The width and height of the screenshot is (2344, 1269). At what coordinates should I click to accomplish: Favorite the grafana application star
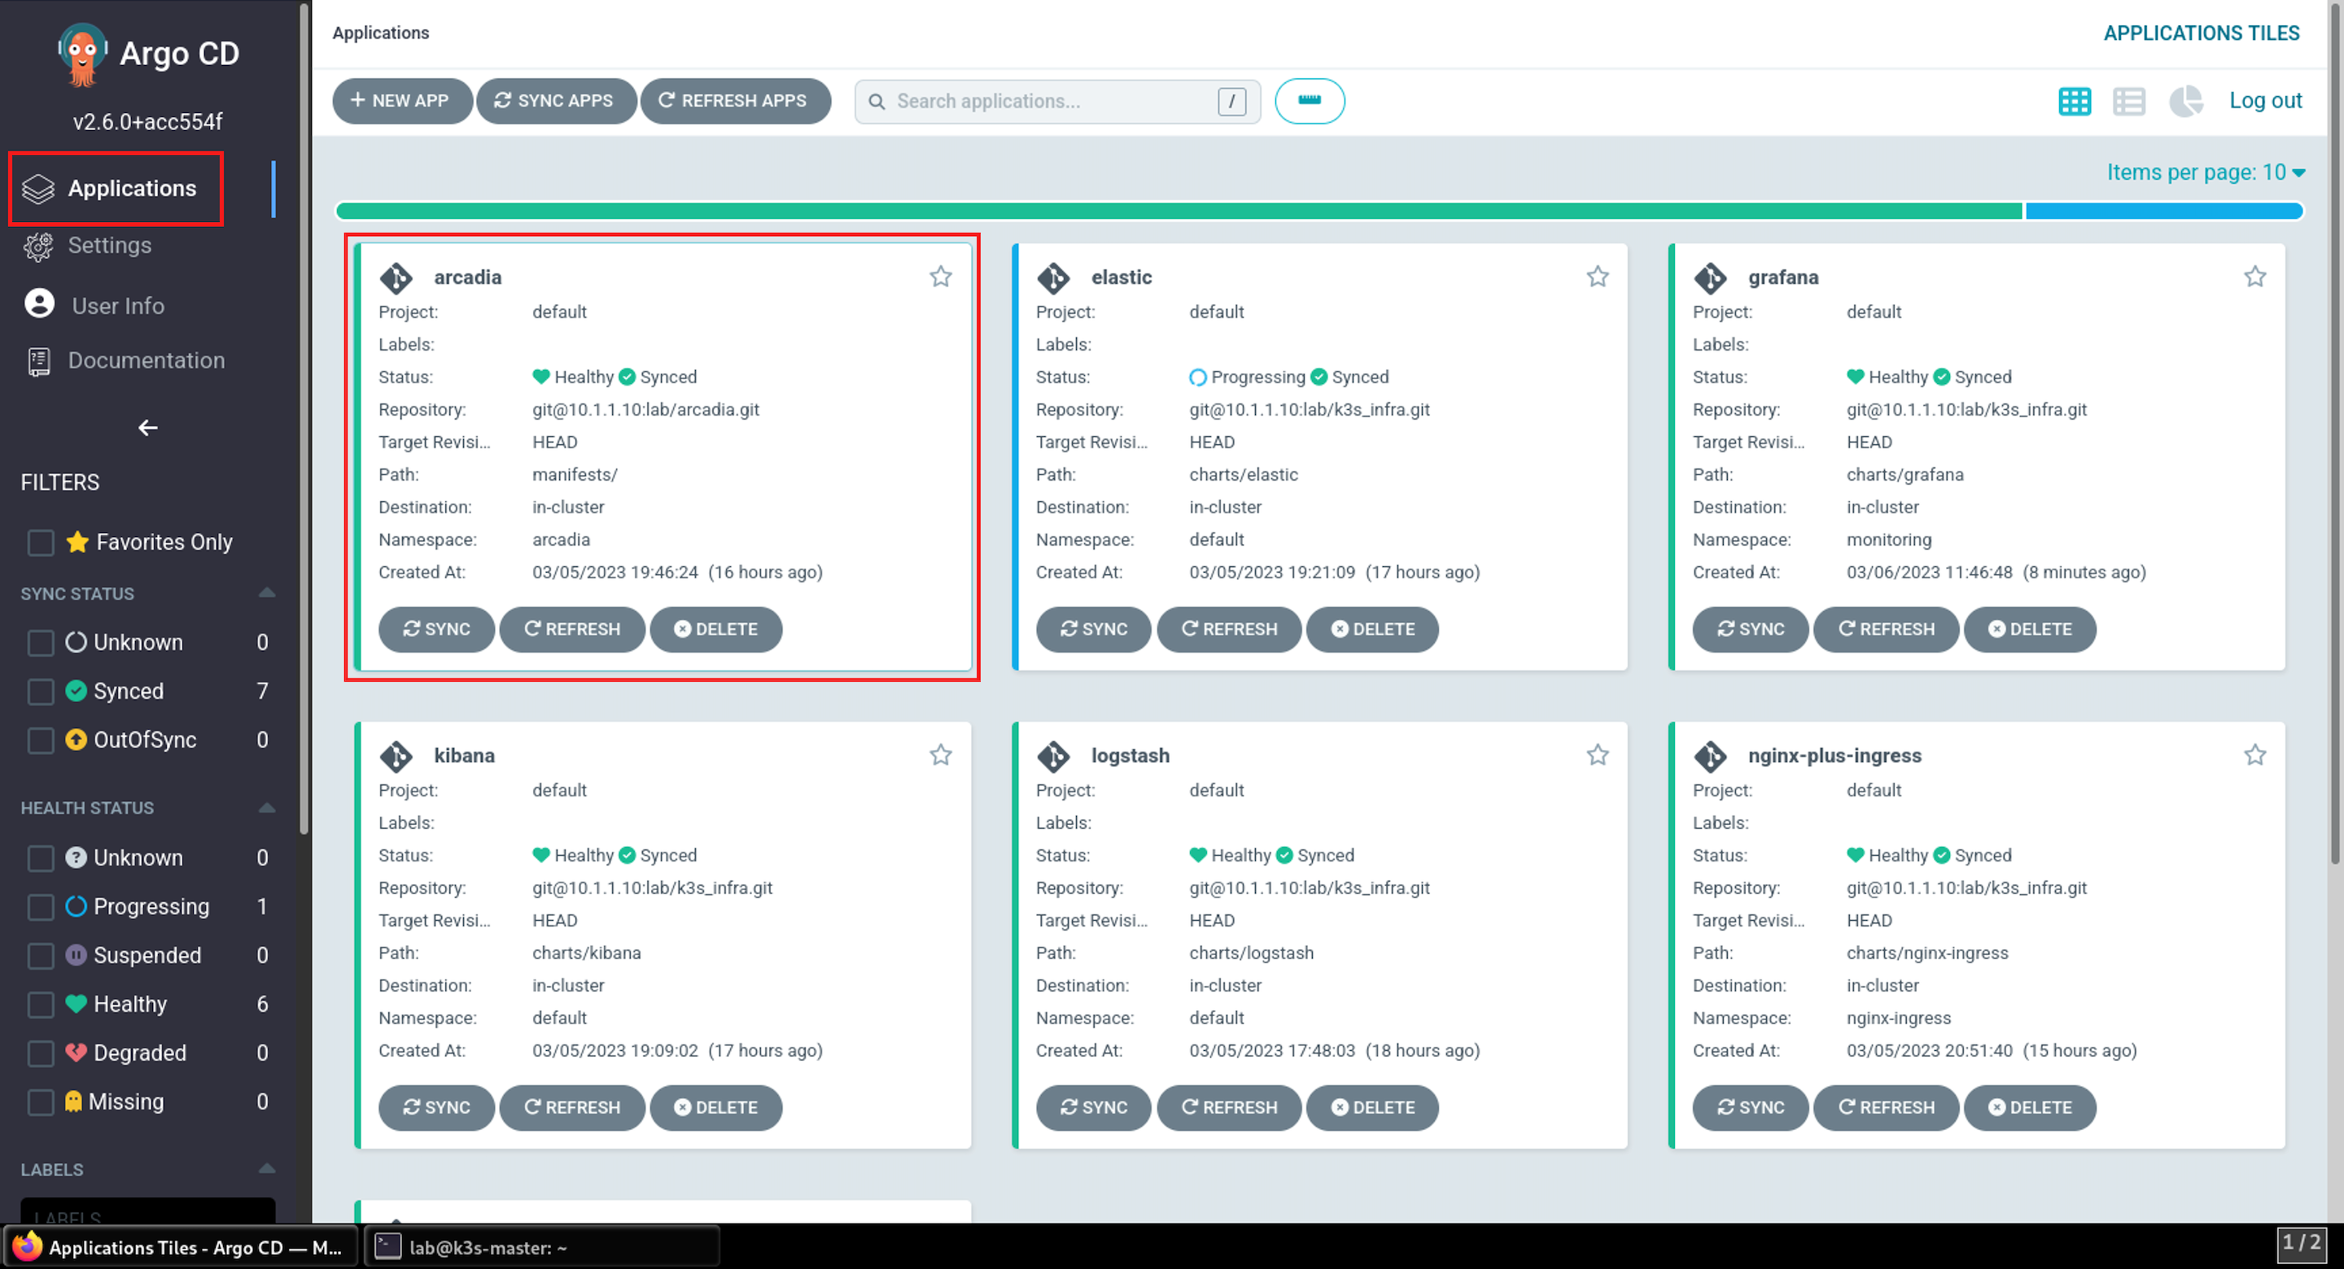tap(2254, 276)
